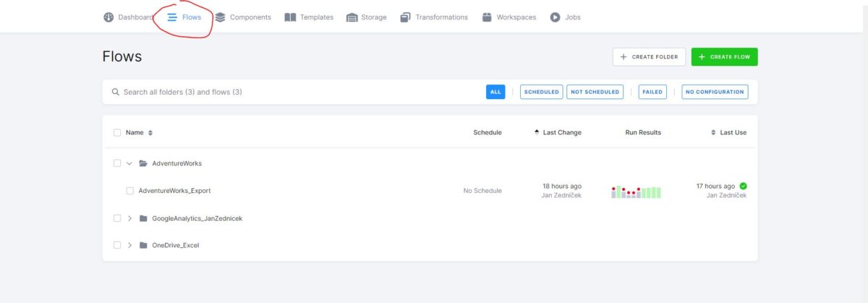Filter flows by Scheduled

coord(542,92)
